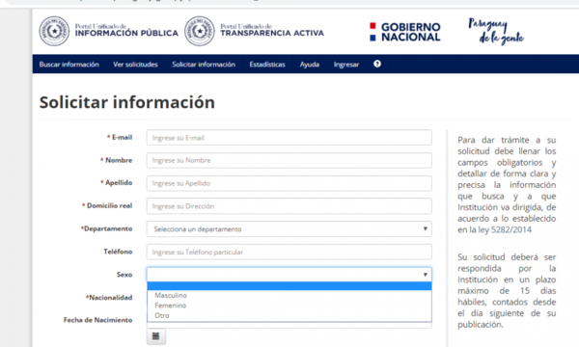Click the Nombre field label

click(x=117, y=160)
